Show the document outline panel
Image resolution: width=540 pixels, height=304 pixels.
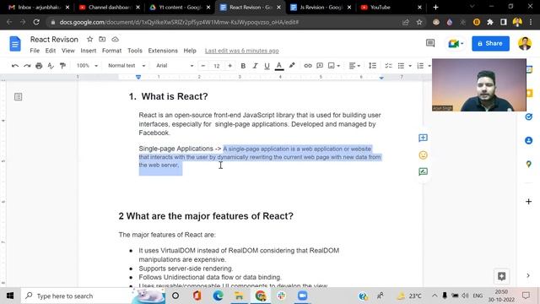pos(19,97)
